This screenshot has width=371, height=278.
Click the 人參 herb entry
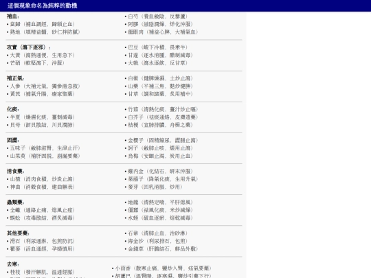point(43,86)
